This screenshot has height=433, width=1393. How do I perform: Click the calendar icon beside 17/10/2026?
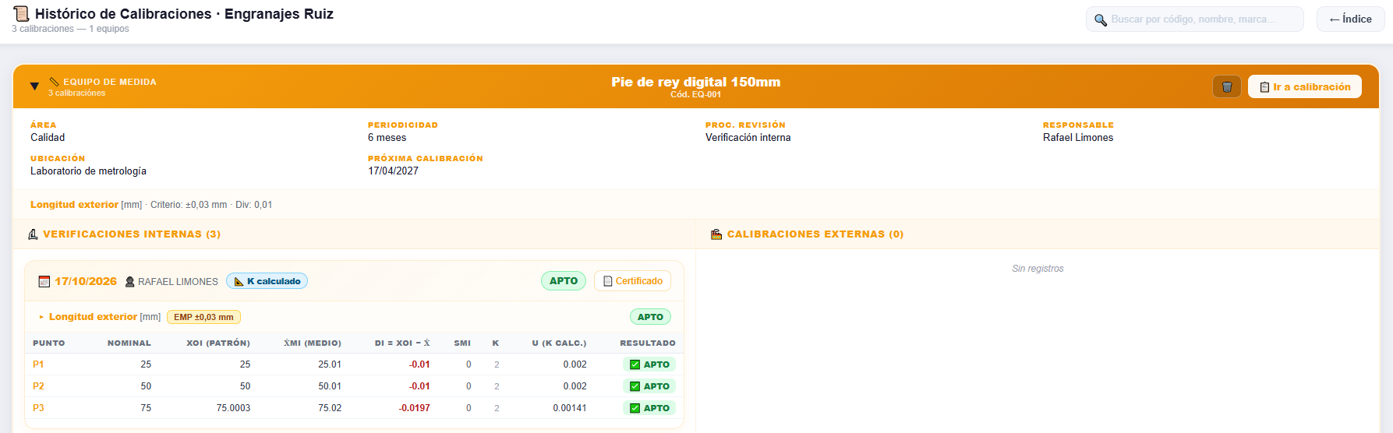tap(44, 281)
